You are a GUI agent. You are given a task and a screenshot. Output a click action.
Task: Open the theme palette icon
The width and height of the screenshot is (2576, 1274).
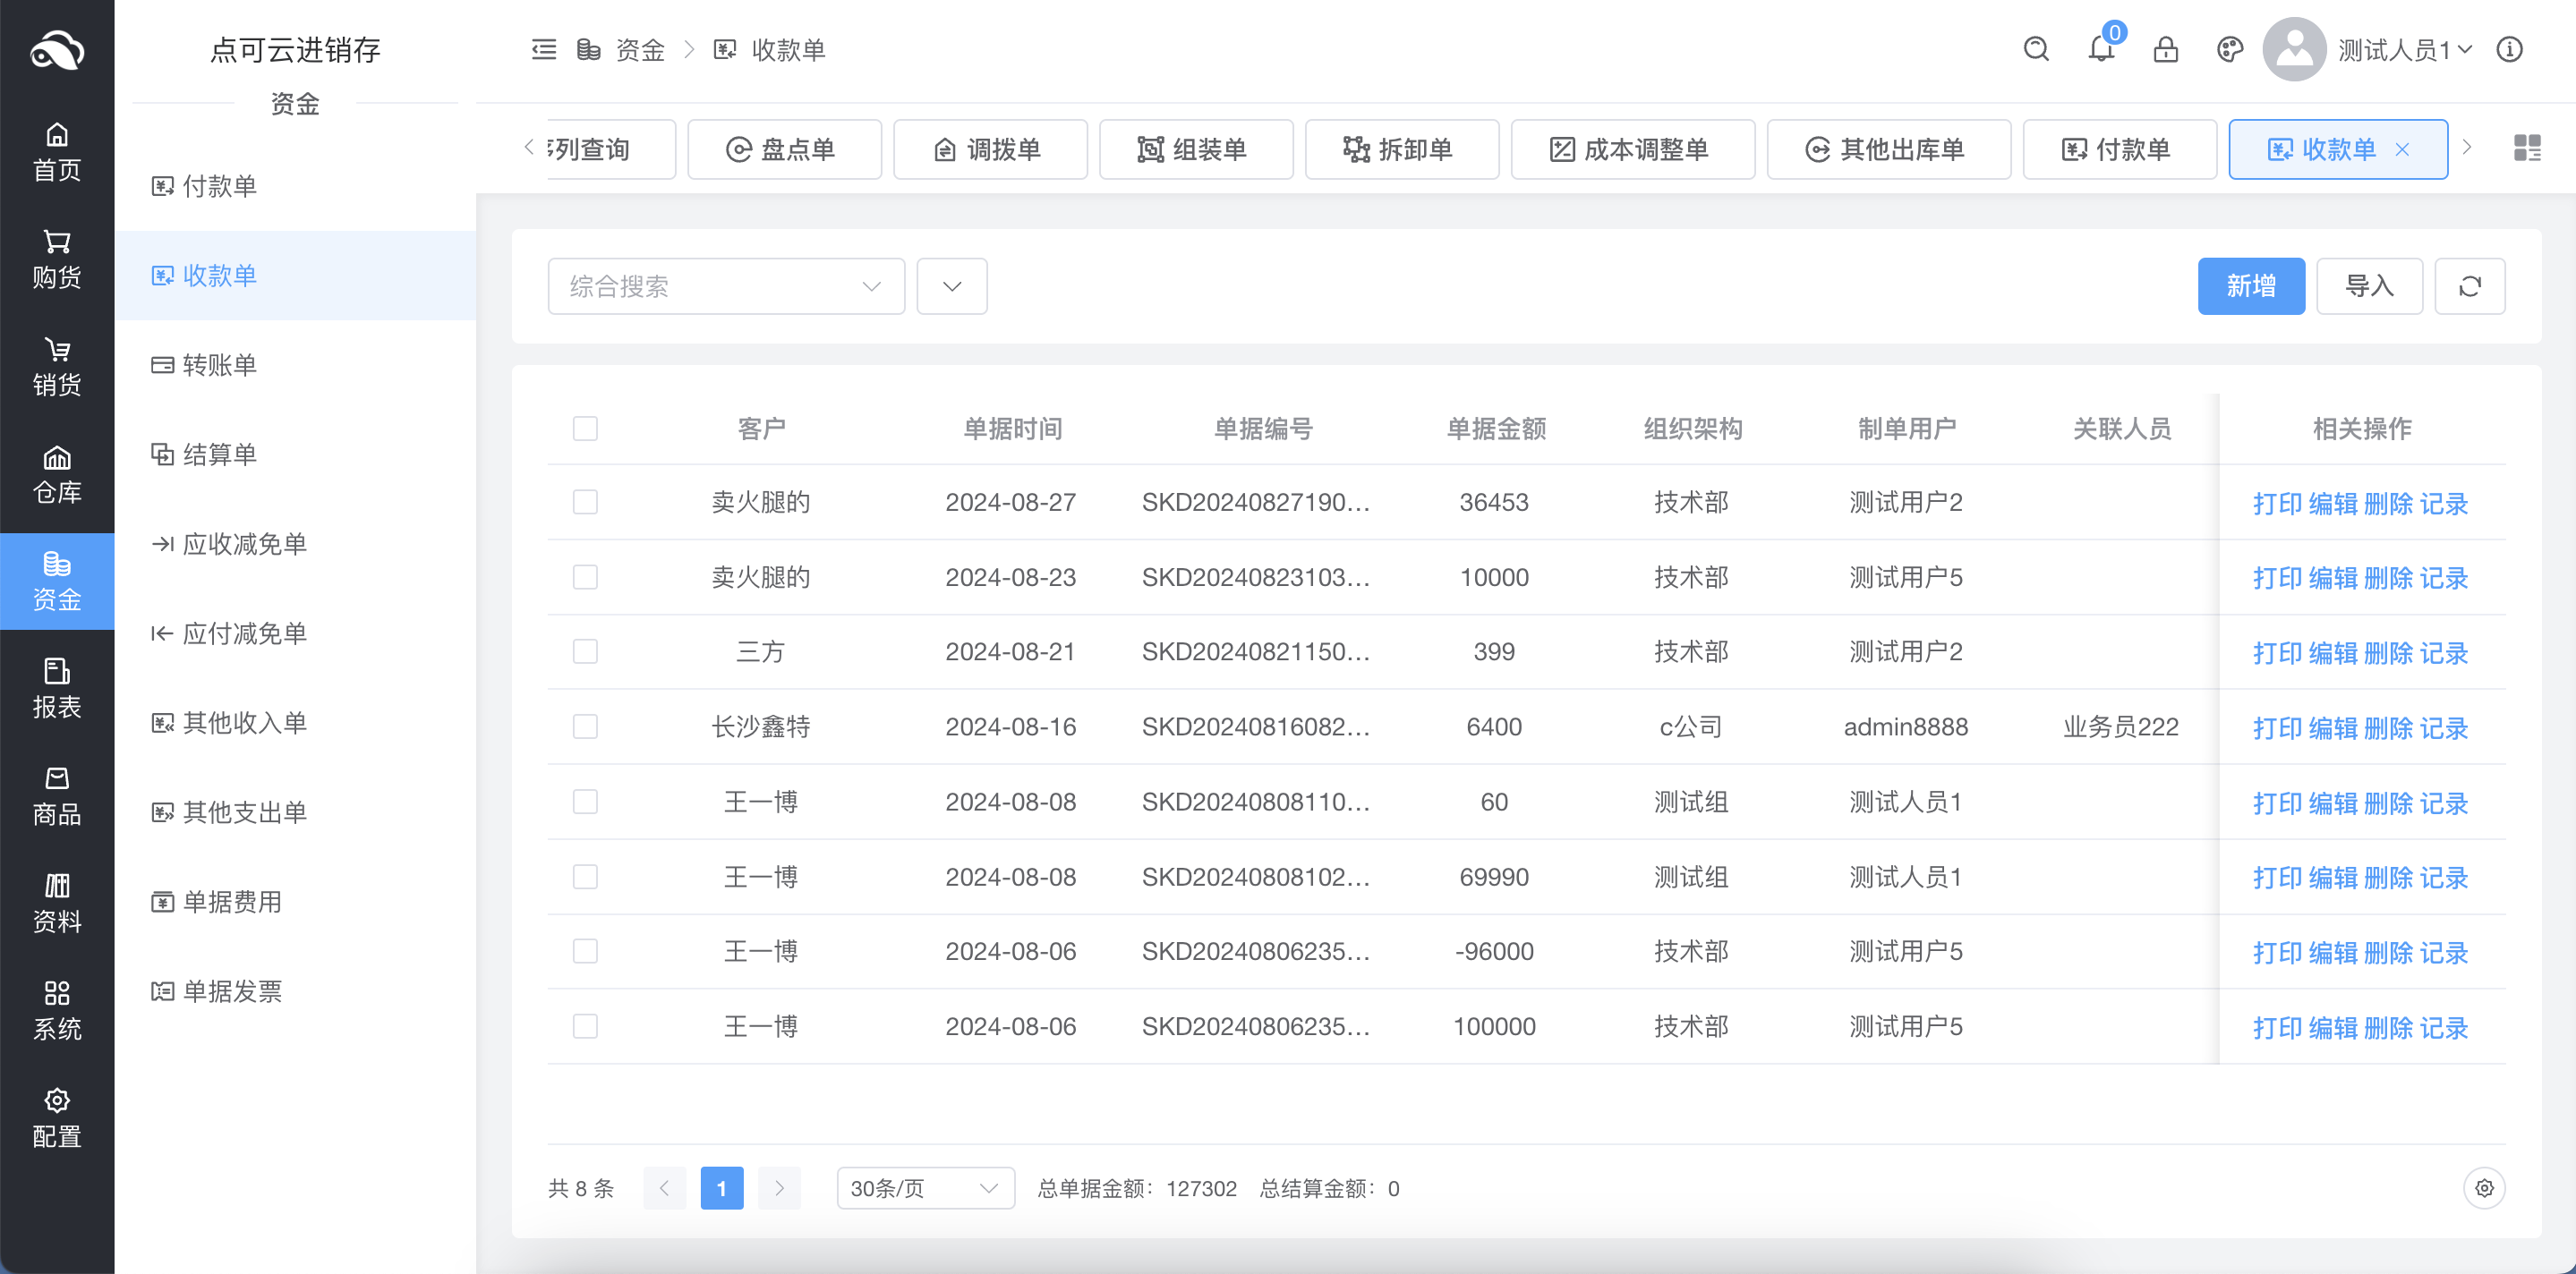[2229, 49]
